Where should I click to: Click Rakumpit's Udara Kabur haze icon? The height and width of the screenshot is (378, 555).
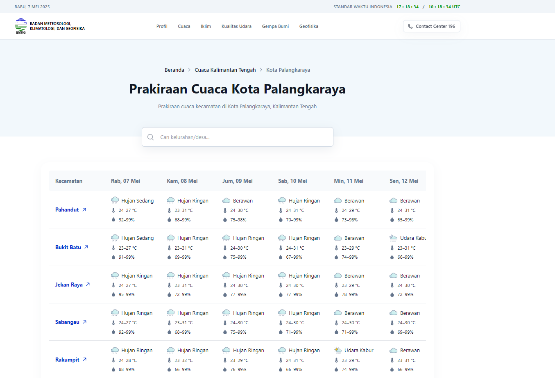pos(338,350)
